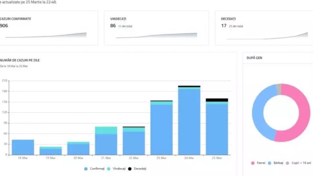Click the 23 Mar confirmed cases bar
The height and width of the screenshot is (176, 313).
[x=161, y=130]
